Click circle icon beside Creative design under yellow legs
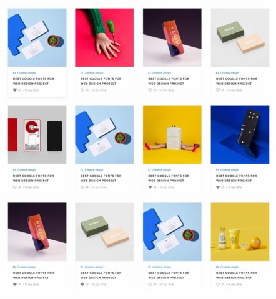The height and width of the screenshot is (299, 276). point(149,170)
